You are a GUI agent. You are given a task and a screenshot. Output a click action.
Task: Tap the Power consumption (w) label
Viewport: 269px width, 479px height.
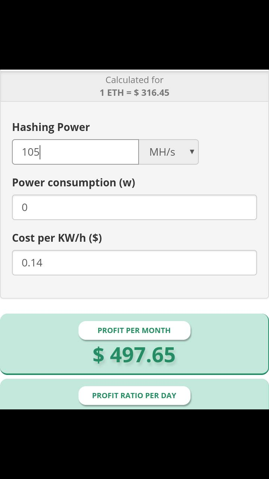73,183
